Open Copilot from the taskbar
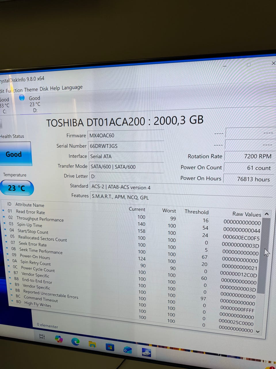276x369 pixels. pos(59,339)
